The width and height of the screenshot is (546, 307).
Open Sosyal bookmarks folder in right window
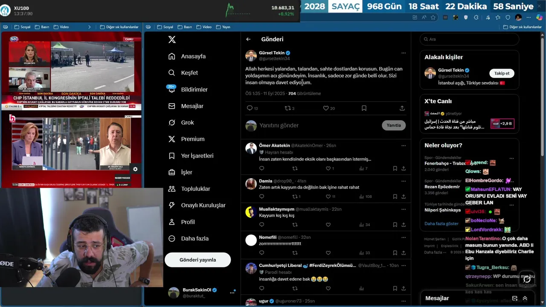pyautogui.click(x=165, y=27)
